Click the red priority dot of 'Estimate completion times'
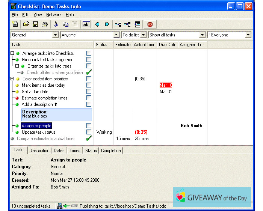This screenshot has height=211, width=263. point(17,98)
